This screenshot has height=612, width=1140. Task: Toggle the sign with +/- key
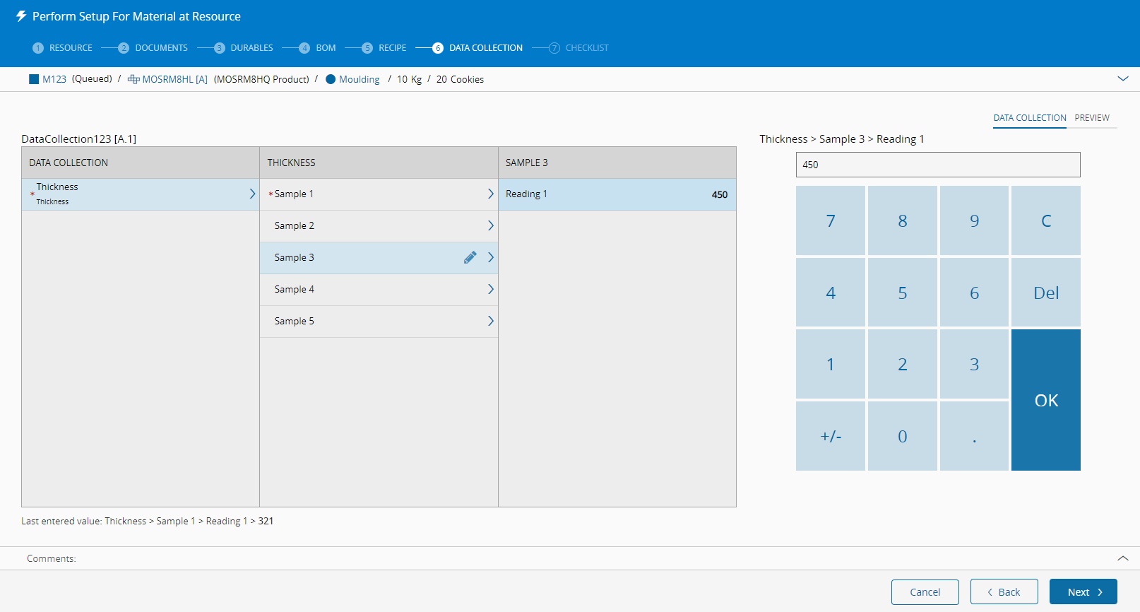831,436
